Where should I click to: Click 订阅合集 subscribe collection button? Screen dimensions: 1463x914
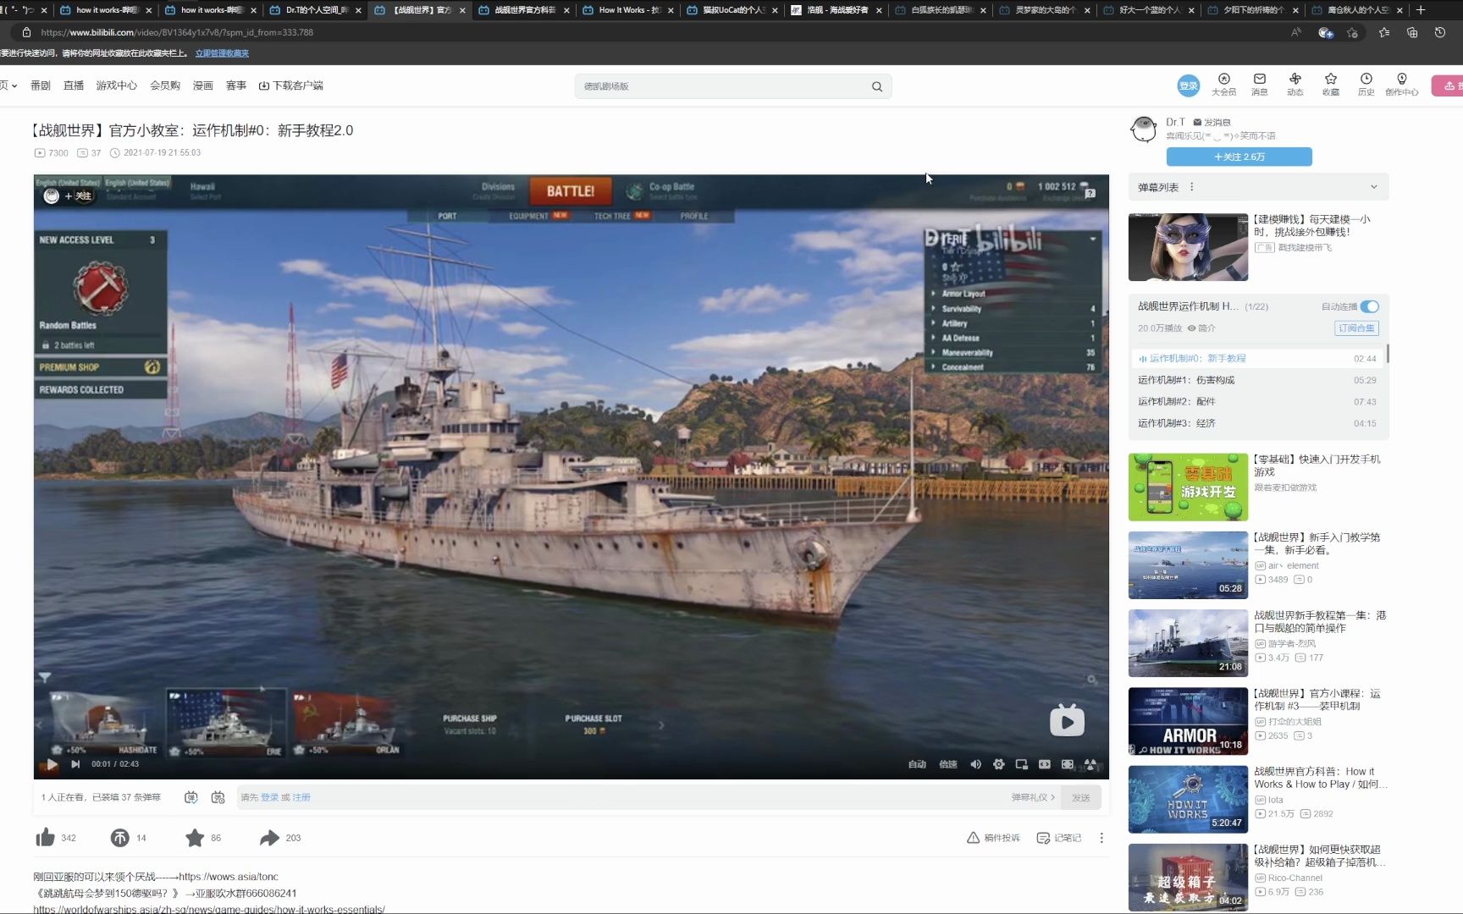(1356, 328)
